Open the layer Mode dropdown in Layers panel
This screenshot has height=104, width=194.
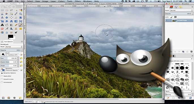point(181,10)
